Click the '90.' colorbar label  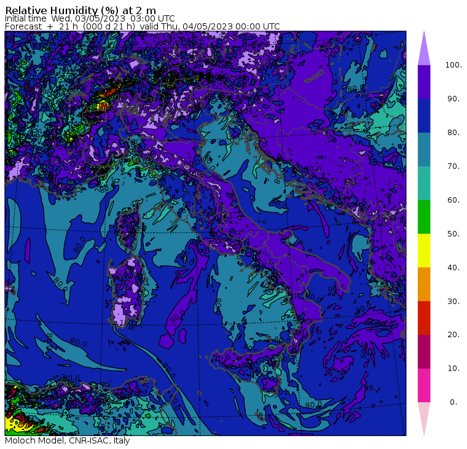click(x=453, y=98)
